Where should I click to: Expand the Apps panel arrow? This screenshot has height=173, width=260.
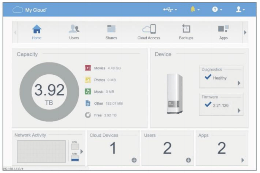(243, 160)
